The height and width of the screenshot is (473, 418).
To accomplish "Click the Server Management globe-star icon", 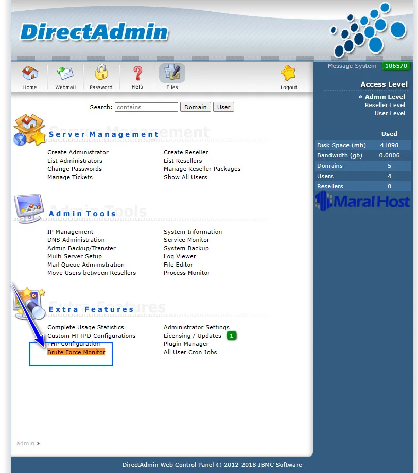I will [x=28, y=130].
